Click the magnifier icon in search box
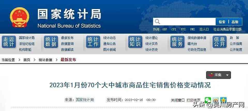The width and height of the screenshot is (248, 111). [x=157, y=22]
